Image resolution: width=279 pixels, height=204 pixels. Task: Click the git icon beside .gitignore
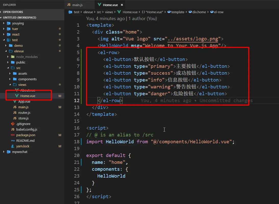(13, 124)
